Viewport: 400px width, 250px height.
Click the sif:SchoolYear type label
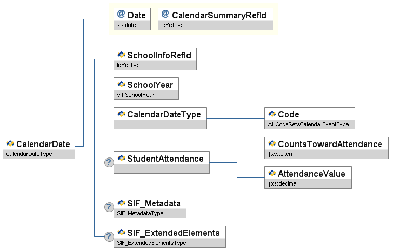pos(136,95)
